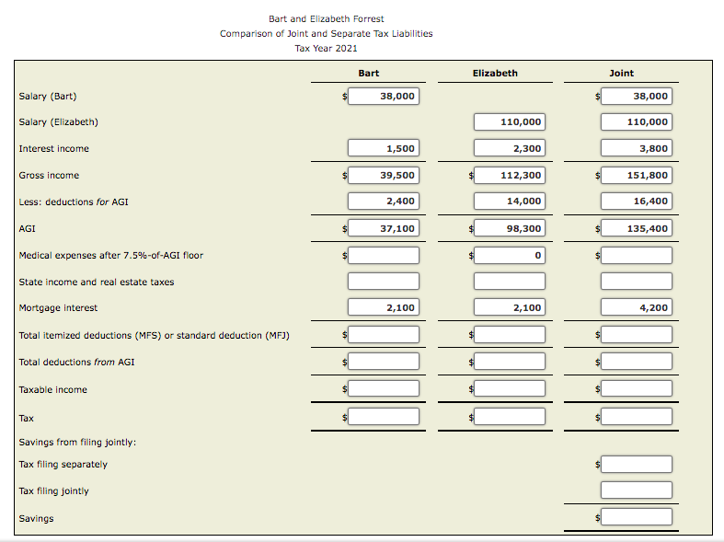Select Elizabeth's Taxable income field
The height and width of the screenshot is (542, 724).
(x=510, y=388)
